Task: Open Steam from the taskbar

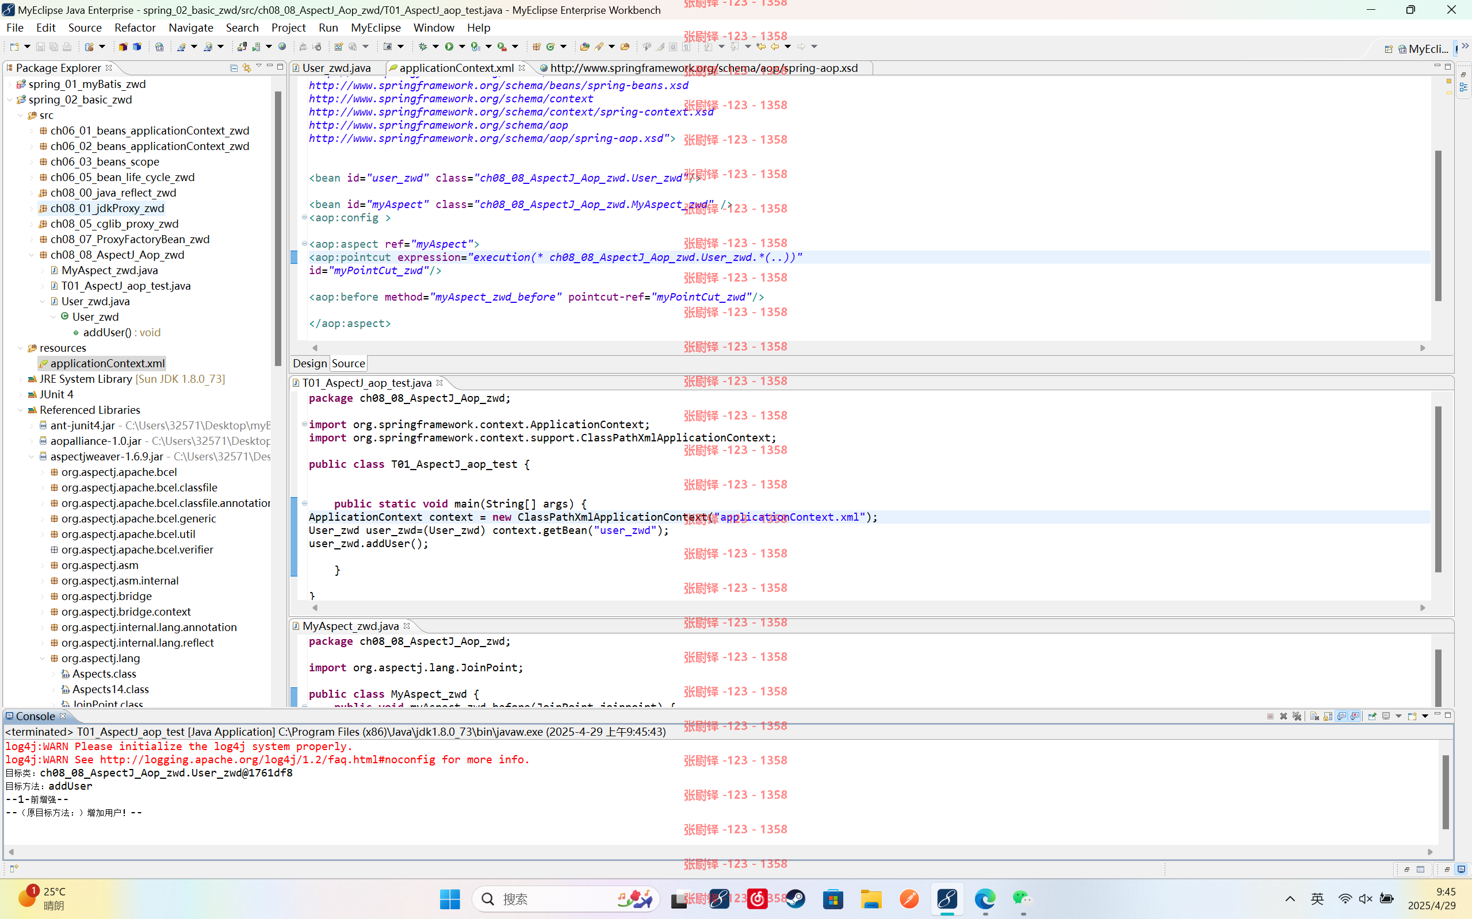Action: coord(795,899)
